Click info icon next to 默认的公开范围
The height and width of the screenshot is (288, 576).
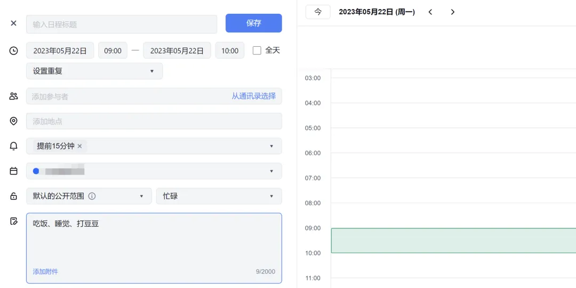pos(92,196)
